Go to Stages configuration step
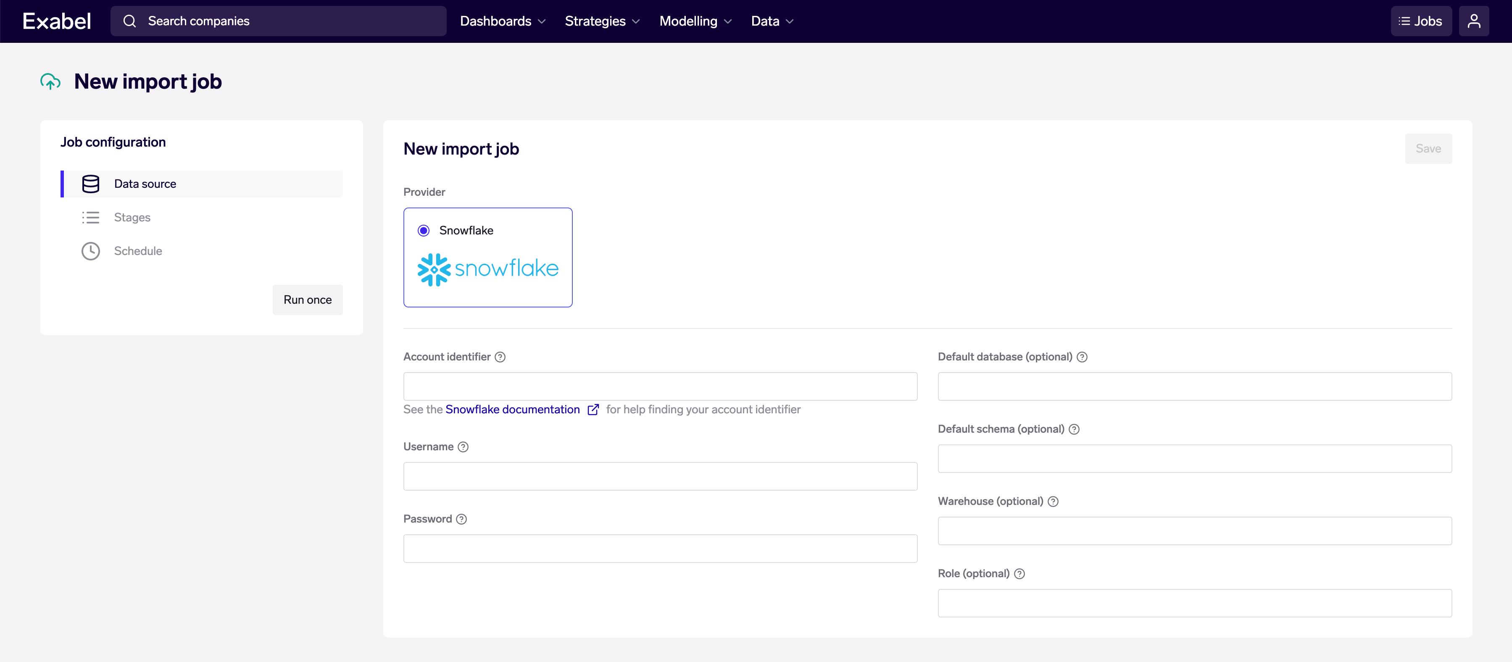Viewport: 1512px width, 662px height. (x=202, y=217)
